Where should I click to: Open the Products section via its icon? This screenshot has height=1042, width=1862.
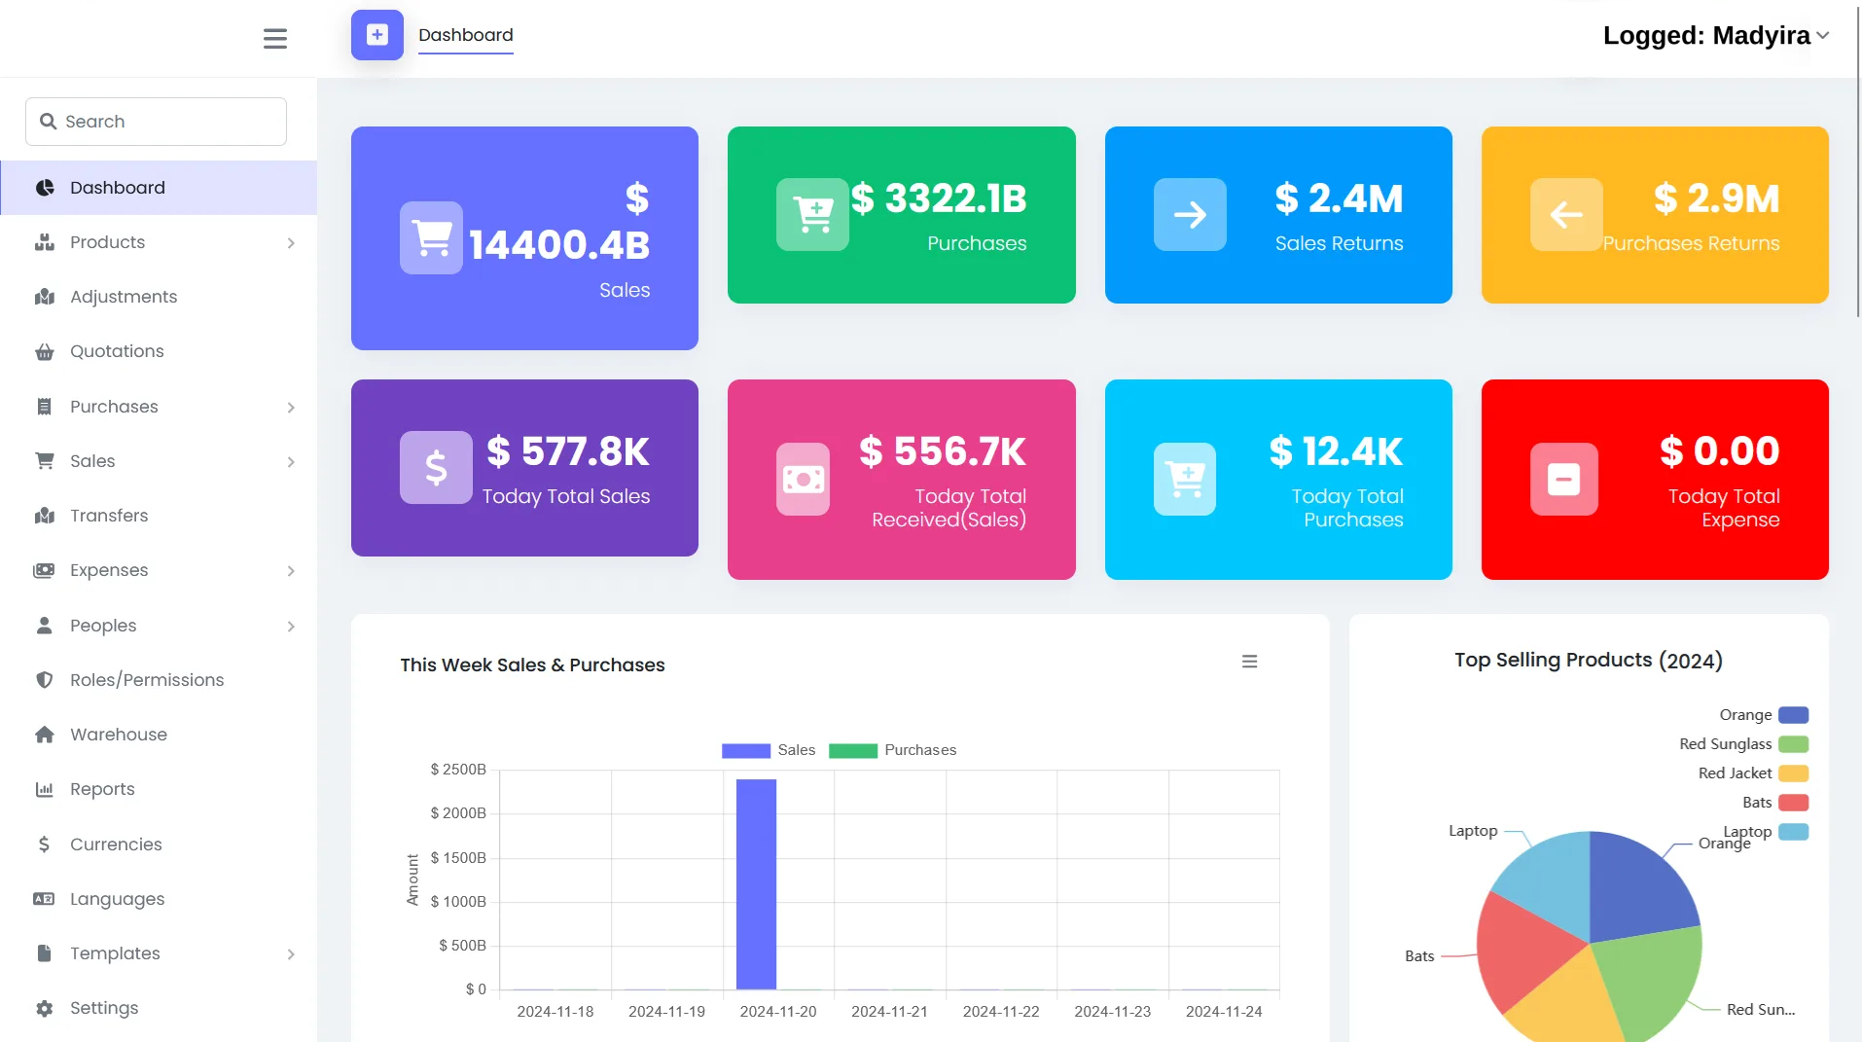pos(46,242)
